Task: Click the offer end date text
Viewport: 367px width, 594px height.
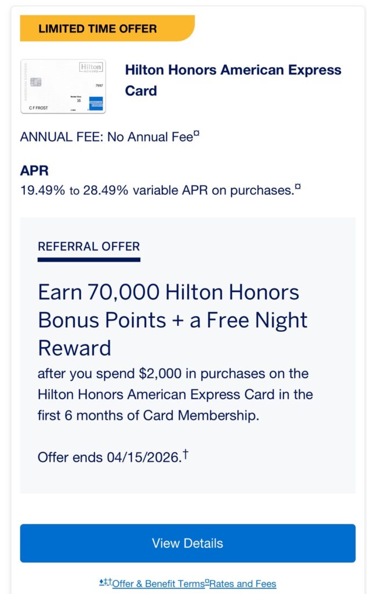Action: [x=108, y=457]
